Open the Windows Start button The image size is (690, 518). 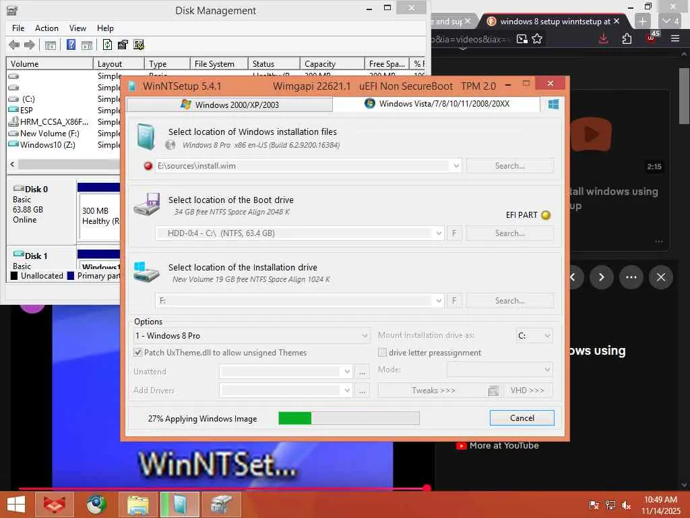pos(16,505)
